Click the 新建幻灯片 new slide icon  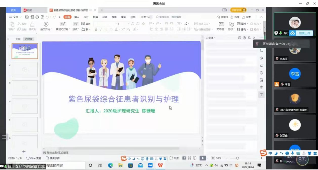tap(63, 24)
